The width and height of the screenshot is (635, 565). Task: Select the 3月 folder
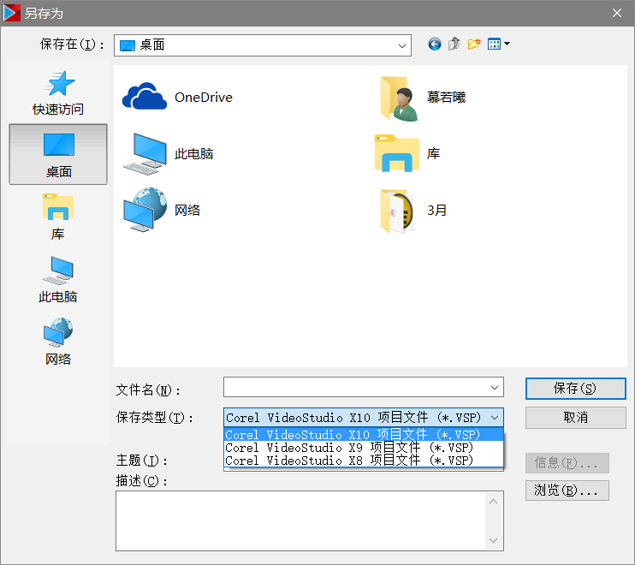[413, 211]
